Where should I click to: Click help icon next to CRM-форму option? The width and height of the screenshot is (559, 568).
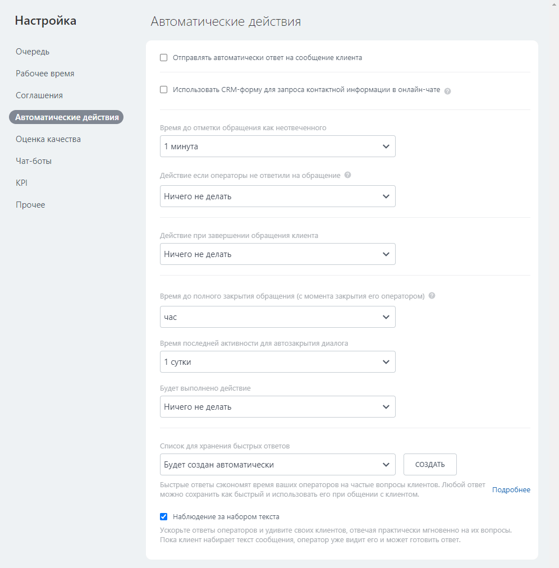[x=447, y=91]
